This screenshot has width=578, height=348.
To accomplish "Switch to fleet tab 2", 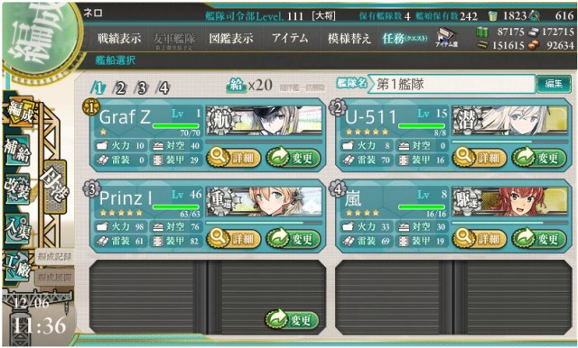I will pyautogui.click(x=120, y=88).
